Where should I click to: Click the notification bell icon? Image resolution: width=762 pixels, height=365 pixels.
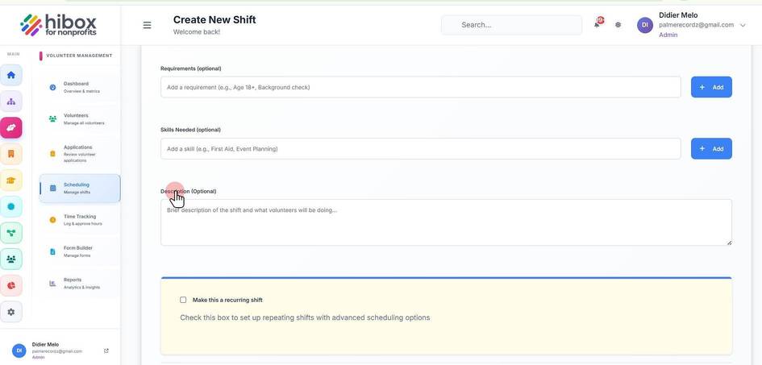[x=598, y=24]
